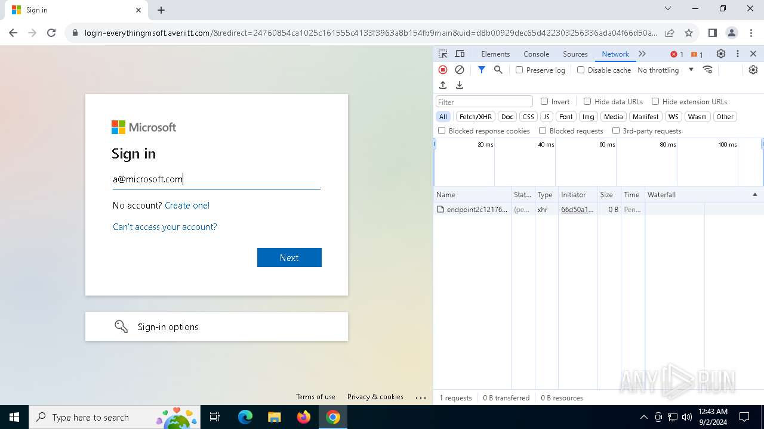Focus the network Filter text box
The height and width of the screenshot is (429, 764).
484,102
